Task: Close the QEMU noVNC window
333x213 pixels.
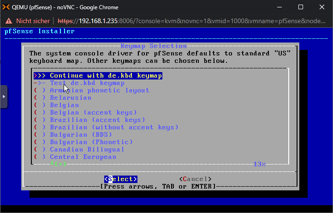Action: tap(322, 7)
